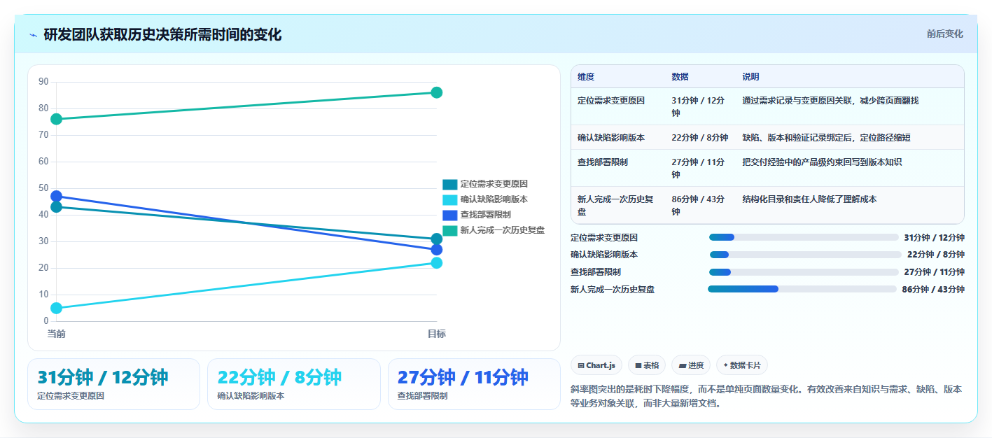Click the description about 需求记录与变更原因关联

point(830,101)
